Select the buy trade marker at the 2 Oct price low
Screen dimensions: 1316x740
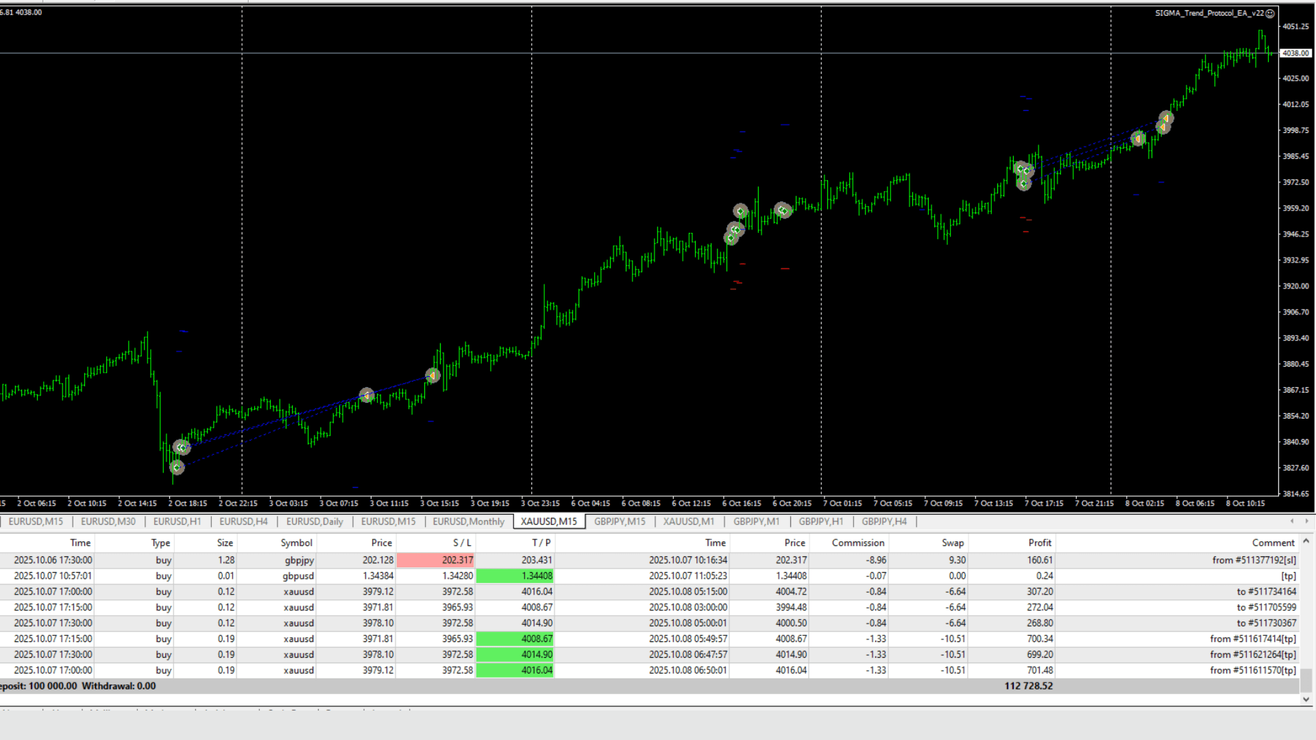click(177, 467)
